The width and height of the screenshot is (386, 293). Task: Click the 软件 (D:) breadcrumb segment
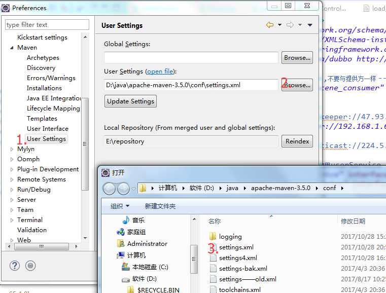(201, 188)
